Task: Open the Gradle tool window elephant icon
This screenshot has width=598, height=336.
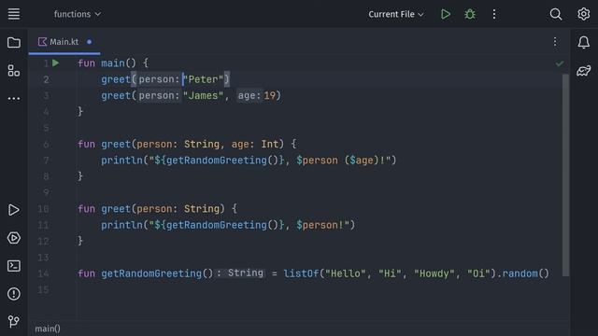Action: point(583,71)
